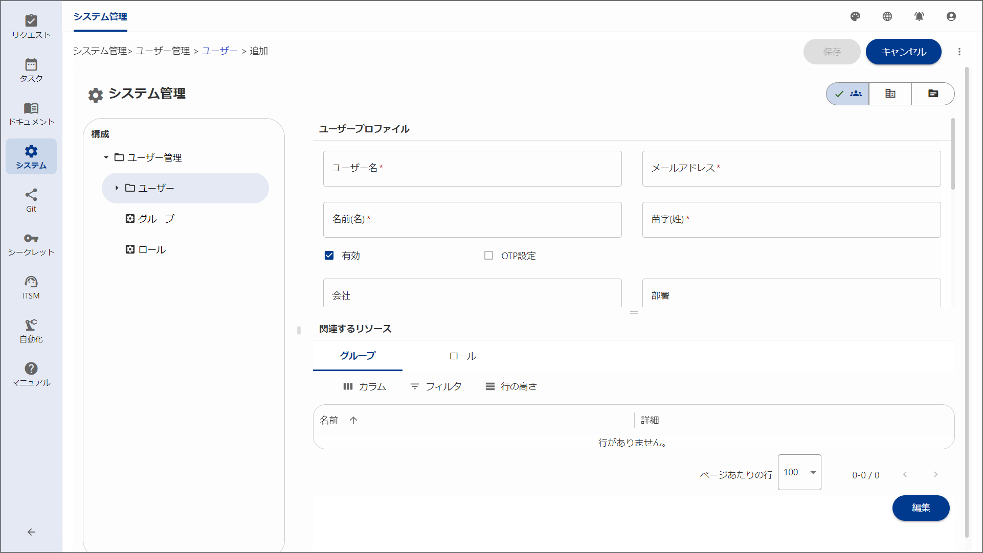983x553 pixels.
Task: Open the rows per page 100 dropdown
Action: pyautogui.click(x=799, y=472)
